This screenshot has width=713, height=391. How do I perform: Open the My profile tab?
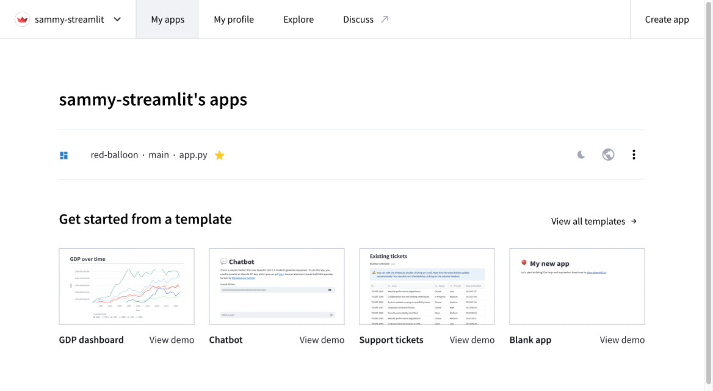(234, 20)
